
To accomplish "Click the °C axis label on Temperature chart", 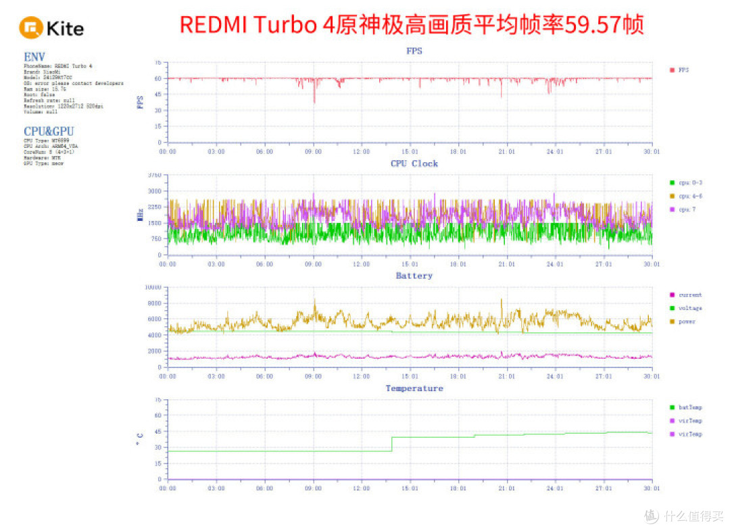I will click(x=140, y=439).
